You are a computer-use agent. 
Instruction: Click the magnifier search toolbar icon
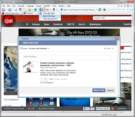pyautogui.click(x=25, y=9)
